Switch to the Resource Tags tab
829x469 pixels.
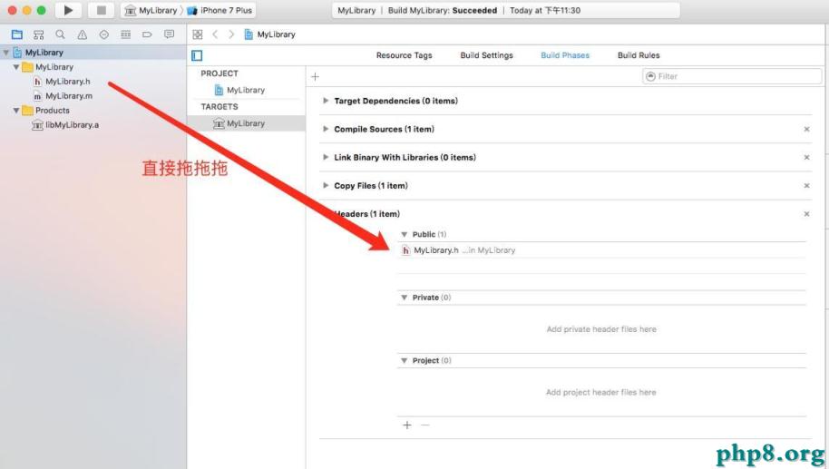[404, 55]
